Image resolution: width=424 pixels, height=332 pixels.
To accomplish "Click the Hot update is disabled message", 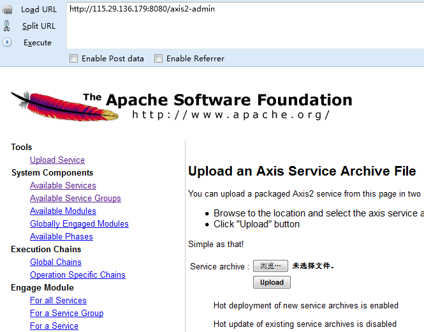I will point(305,324).
